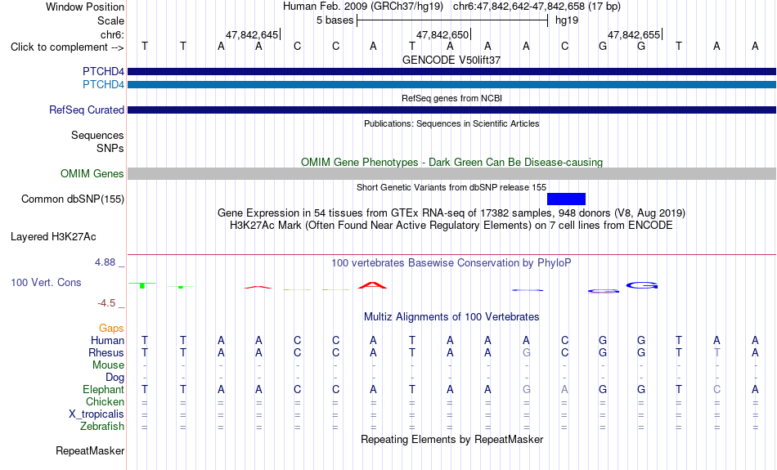Click the 47,842,655 ruler coordinate

tap(634, 34)
